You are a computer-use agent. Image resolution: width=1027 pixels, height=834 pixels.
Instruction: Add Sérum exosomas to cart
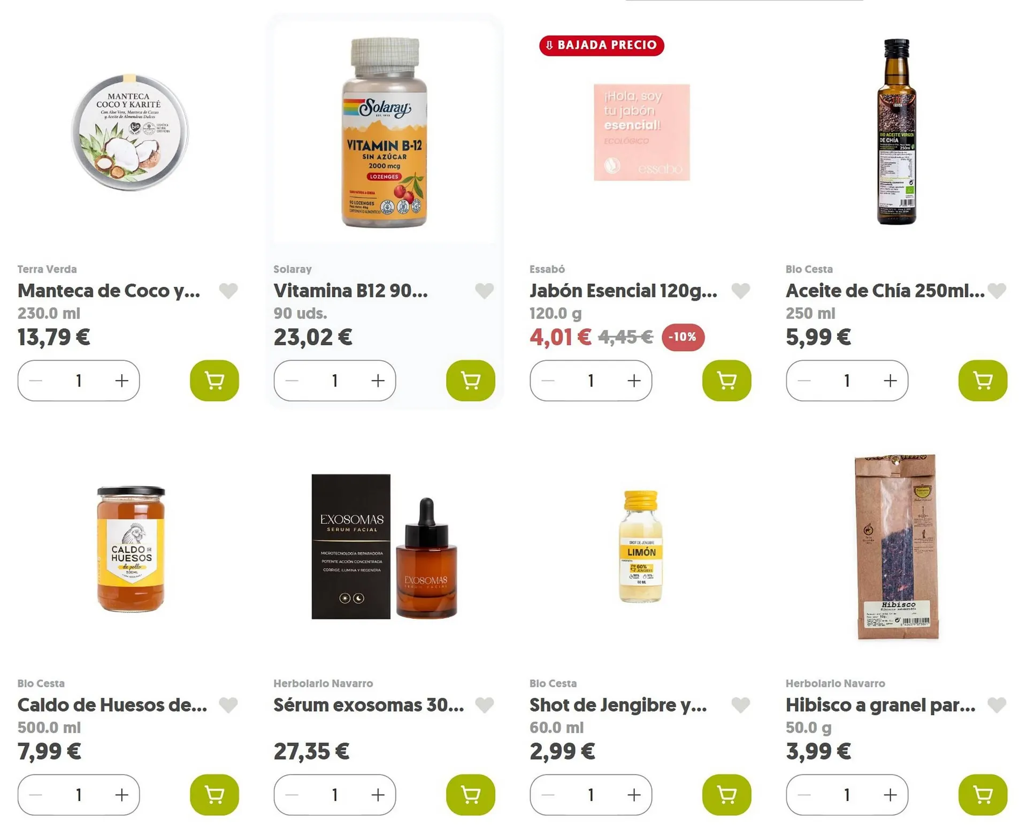click(x=470, y=795)
